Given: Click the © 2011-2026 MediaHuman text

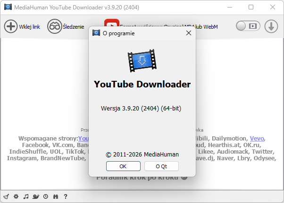Looking at the screenshot, I should coord(142,155).
